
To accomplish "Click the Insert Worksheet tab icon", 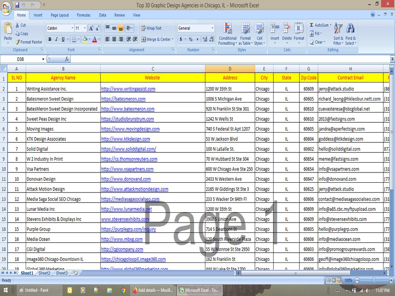I will point(75,273).
